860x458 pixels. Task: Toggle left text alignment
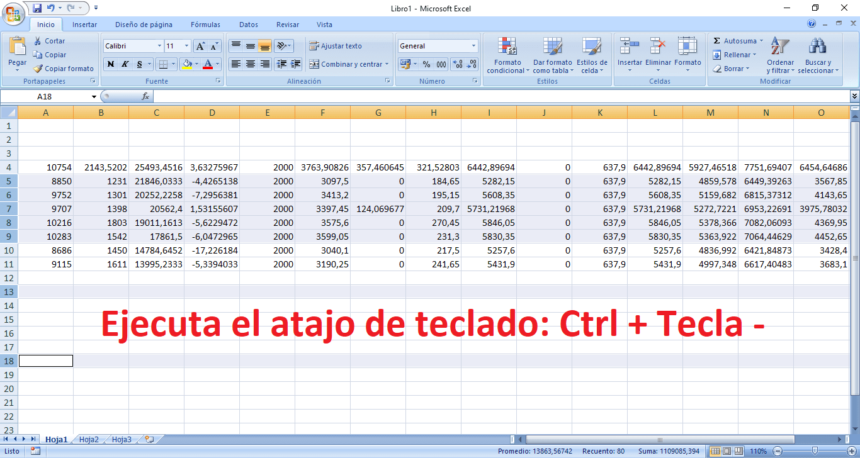tap(235, 64)
